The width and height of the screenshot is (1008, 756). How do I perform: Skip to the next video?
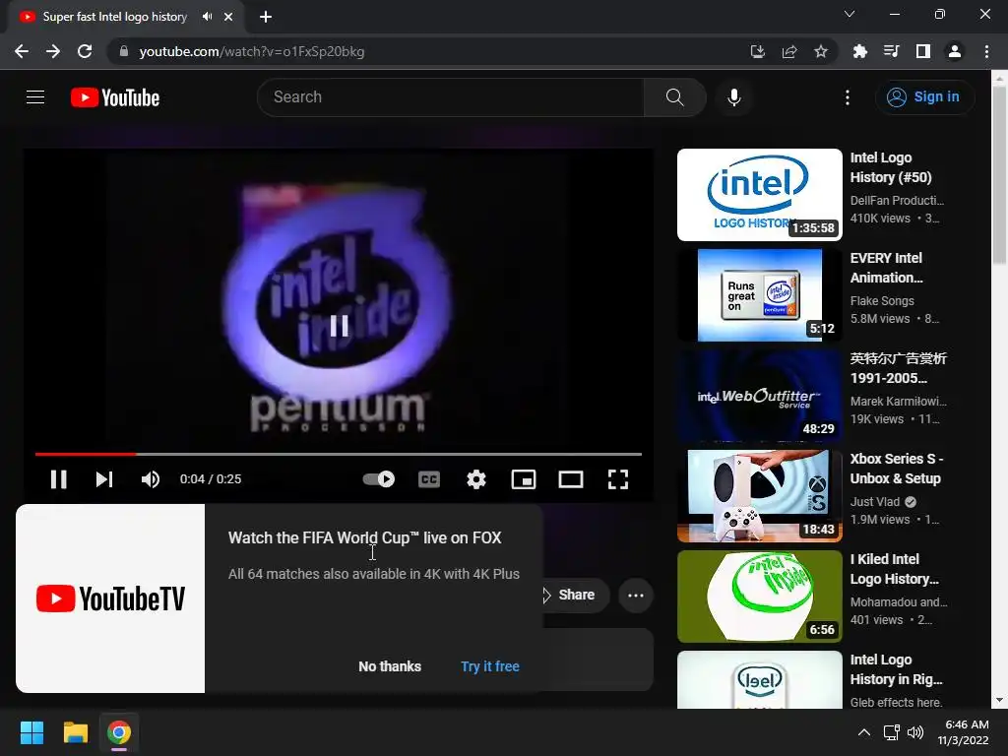point(104,479)
